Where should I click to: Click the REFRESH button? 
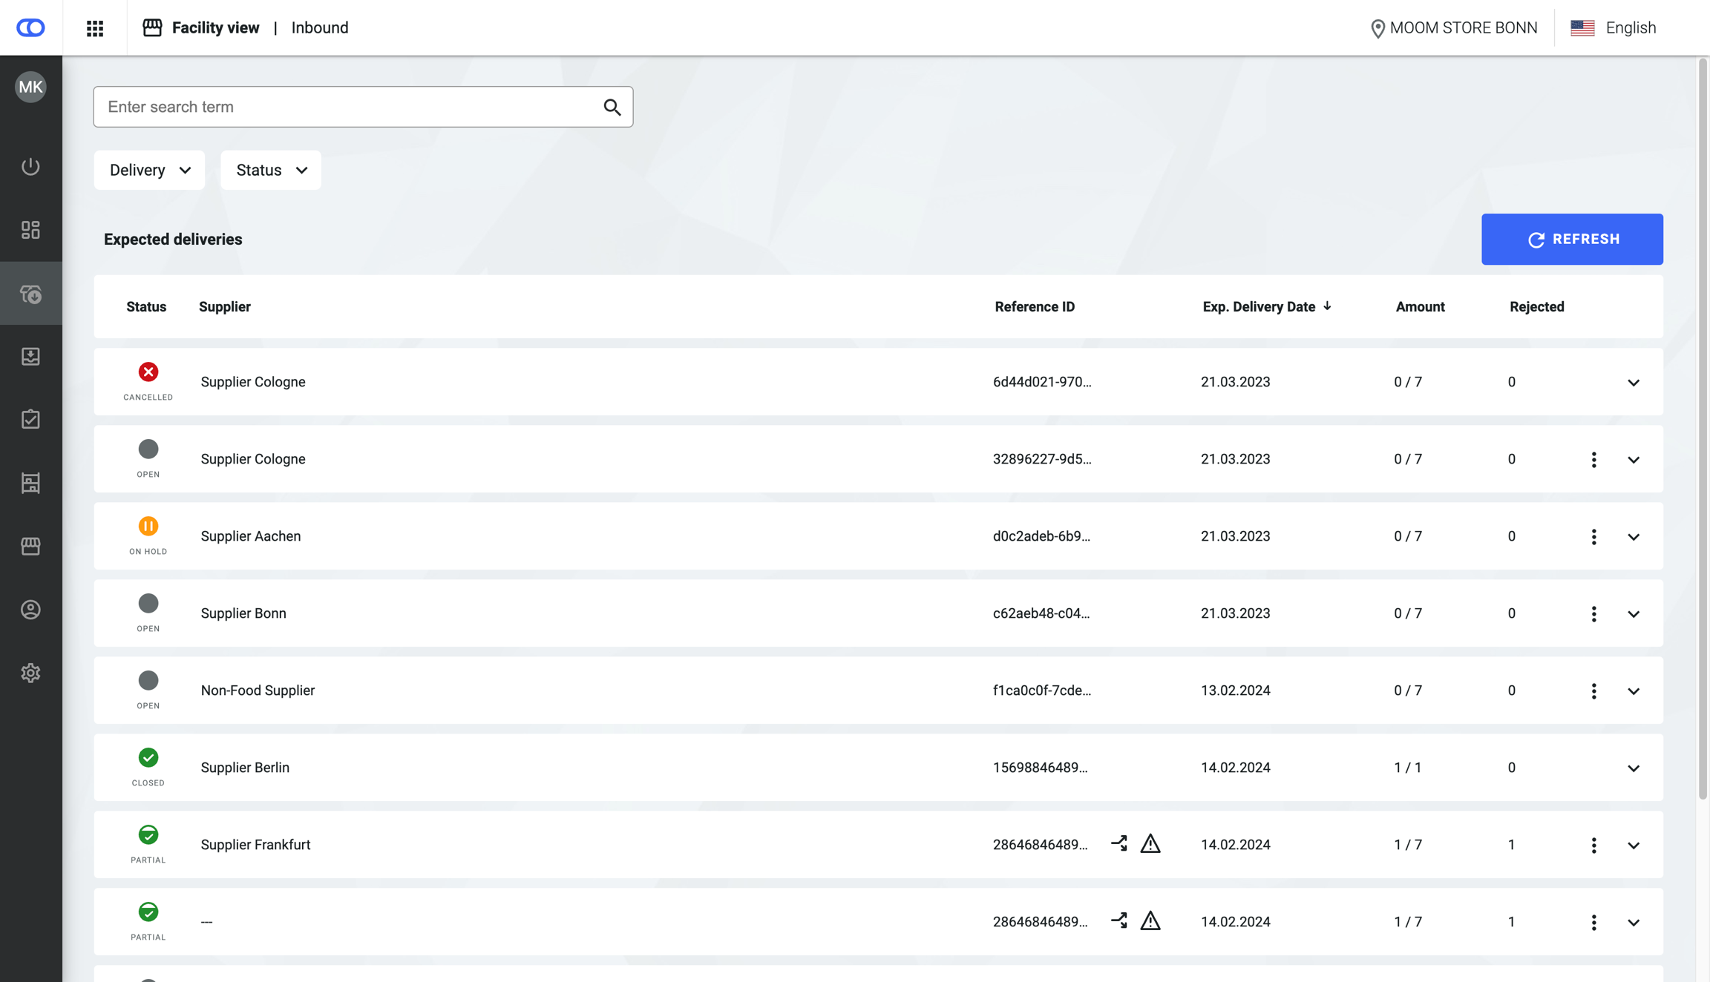click(x=1572, y=239)
